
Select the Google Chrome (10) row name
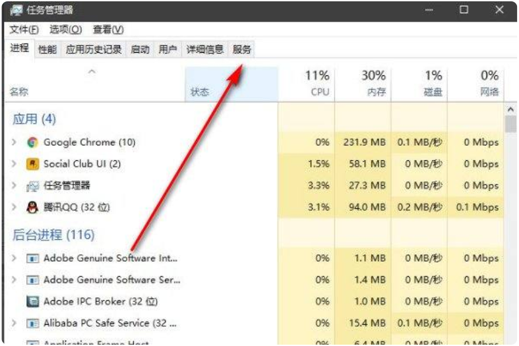[x=90, y=142]
